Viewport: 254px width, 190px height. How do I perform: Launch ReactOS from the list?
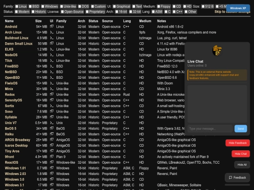coord(11,162)
